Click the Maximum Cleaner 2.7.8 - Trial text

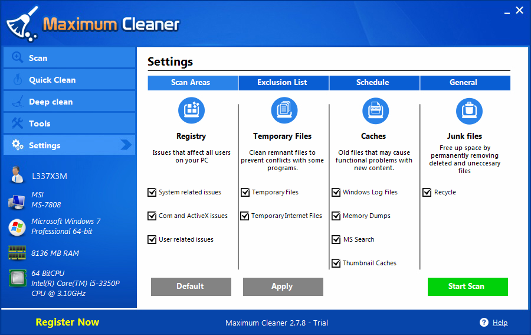[x=277, y=323]
